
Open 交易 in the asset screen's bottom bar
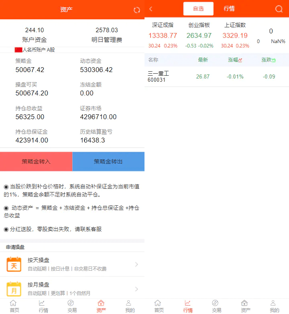tap(72, 306)
